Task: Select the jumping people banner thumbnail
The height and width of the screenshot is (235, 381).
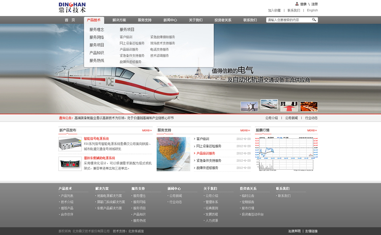Action: tap(249, 106)
